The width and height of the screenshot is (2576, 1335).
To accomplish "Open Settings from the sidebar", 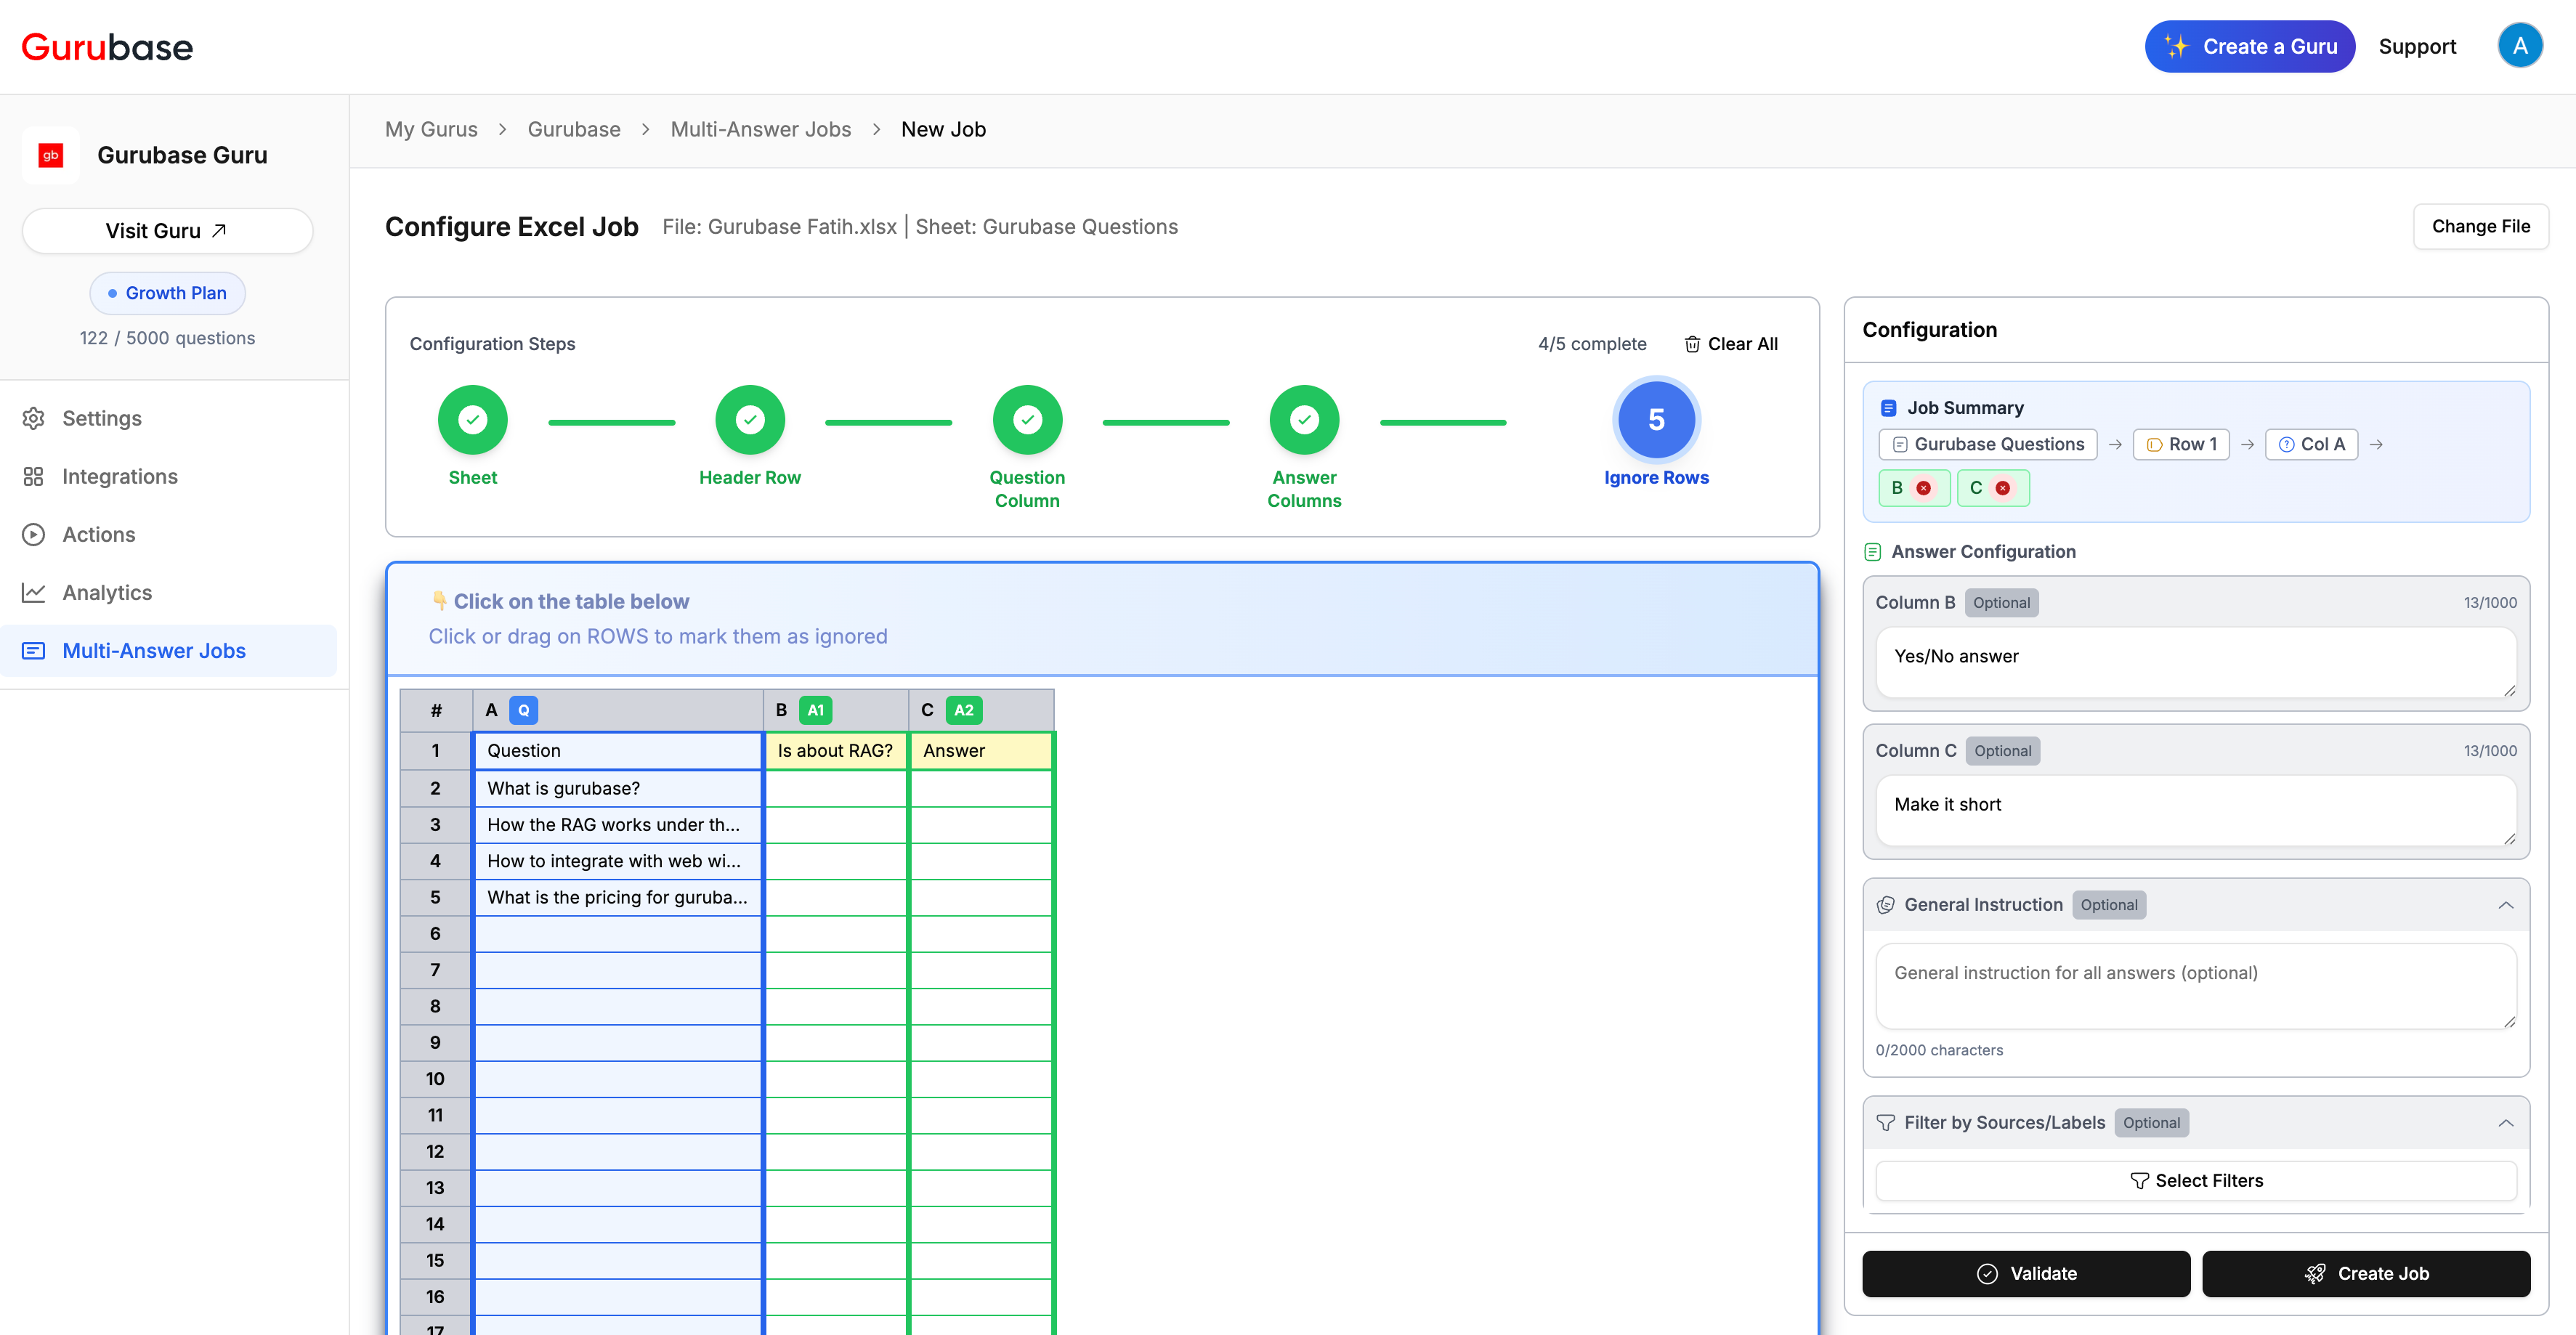I will [101, 418].
